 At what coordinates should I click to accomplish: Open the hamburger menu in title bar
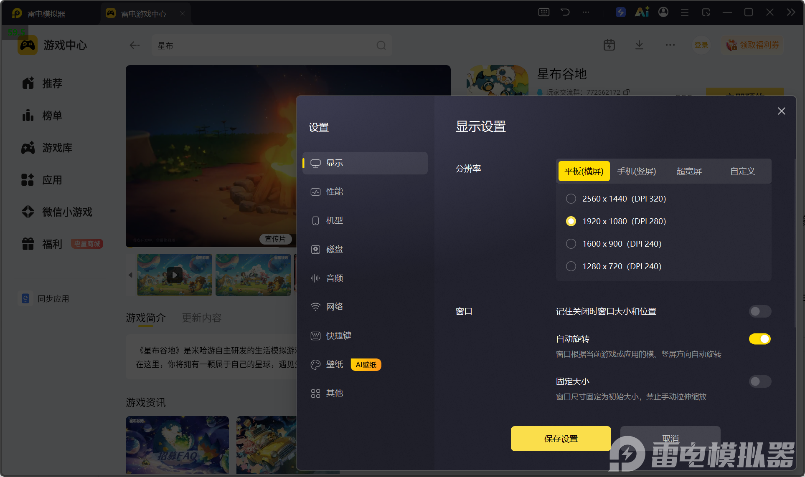685,13
